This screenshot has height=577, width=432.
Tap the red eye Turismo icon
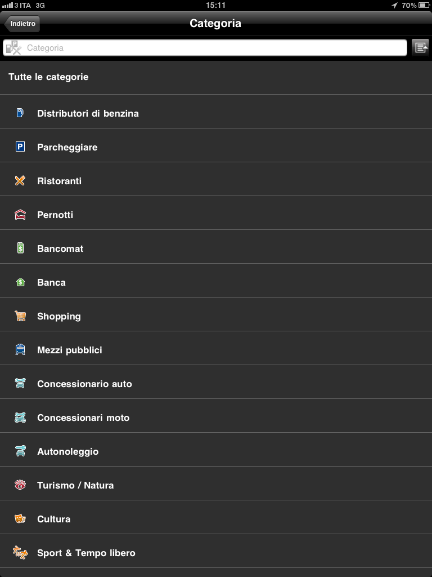click(x=20, y=485)
